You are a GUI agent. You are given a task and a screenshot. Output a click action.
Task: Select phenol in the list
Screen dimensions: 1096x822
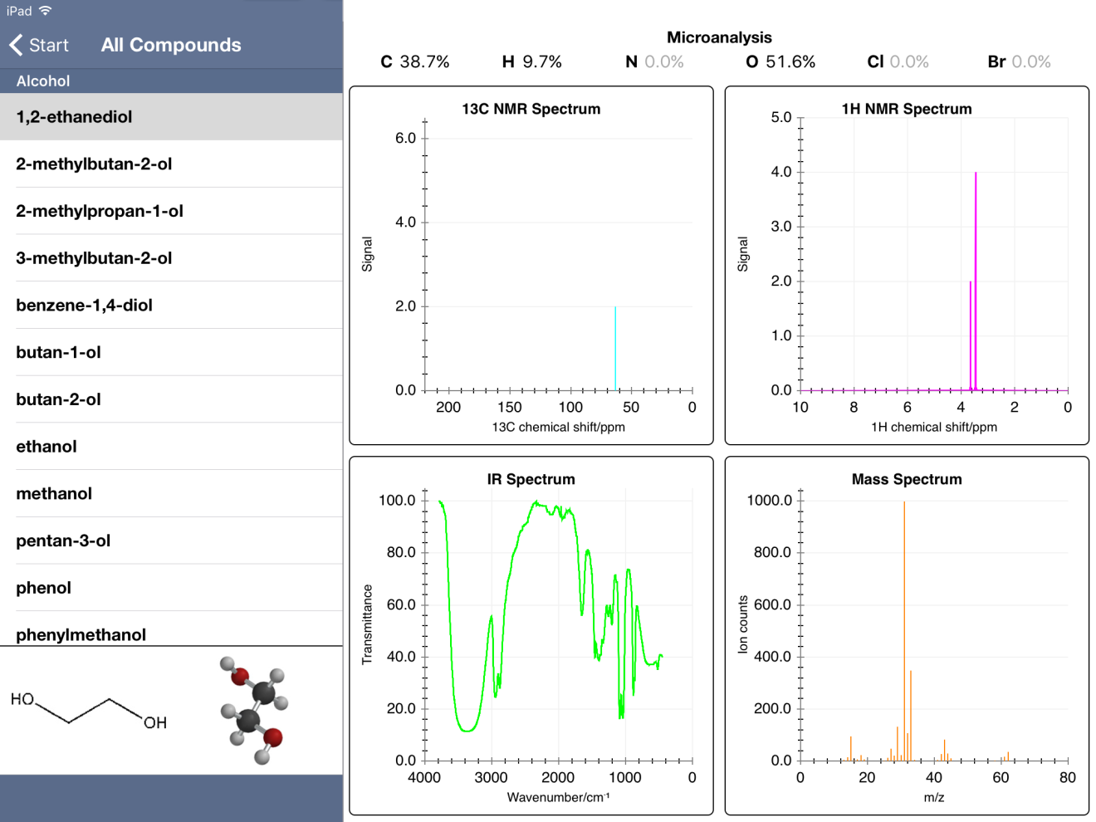[x=43, y=588]
